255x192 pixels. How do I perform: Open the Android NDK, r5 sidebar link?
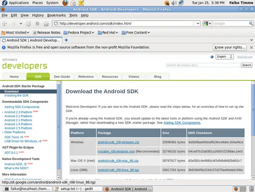(15, 164)
